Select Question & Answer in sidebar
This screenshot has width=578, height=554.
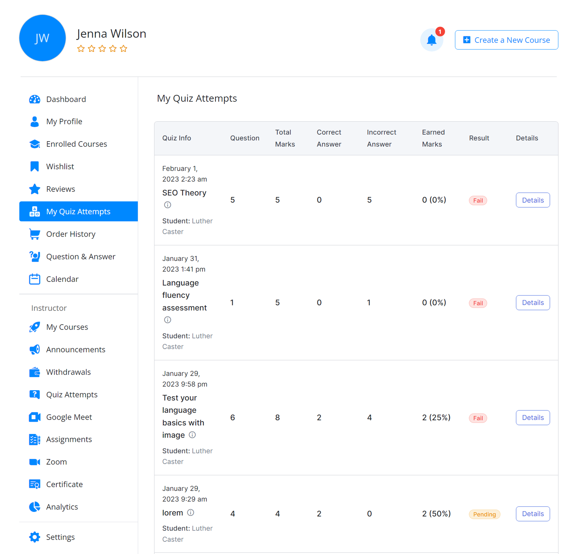pyautogui.click(x=81, y=257)
